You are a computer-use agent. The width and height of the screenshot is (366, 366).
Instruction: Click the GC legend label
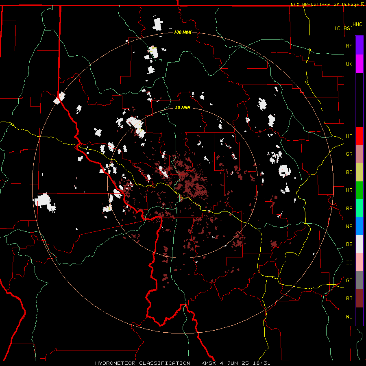[x=349, y=280]
